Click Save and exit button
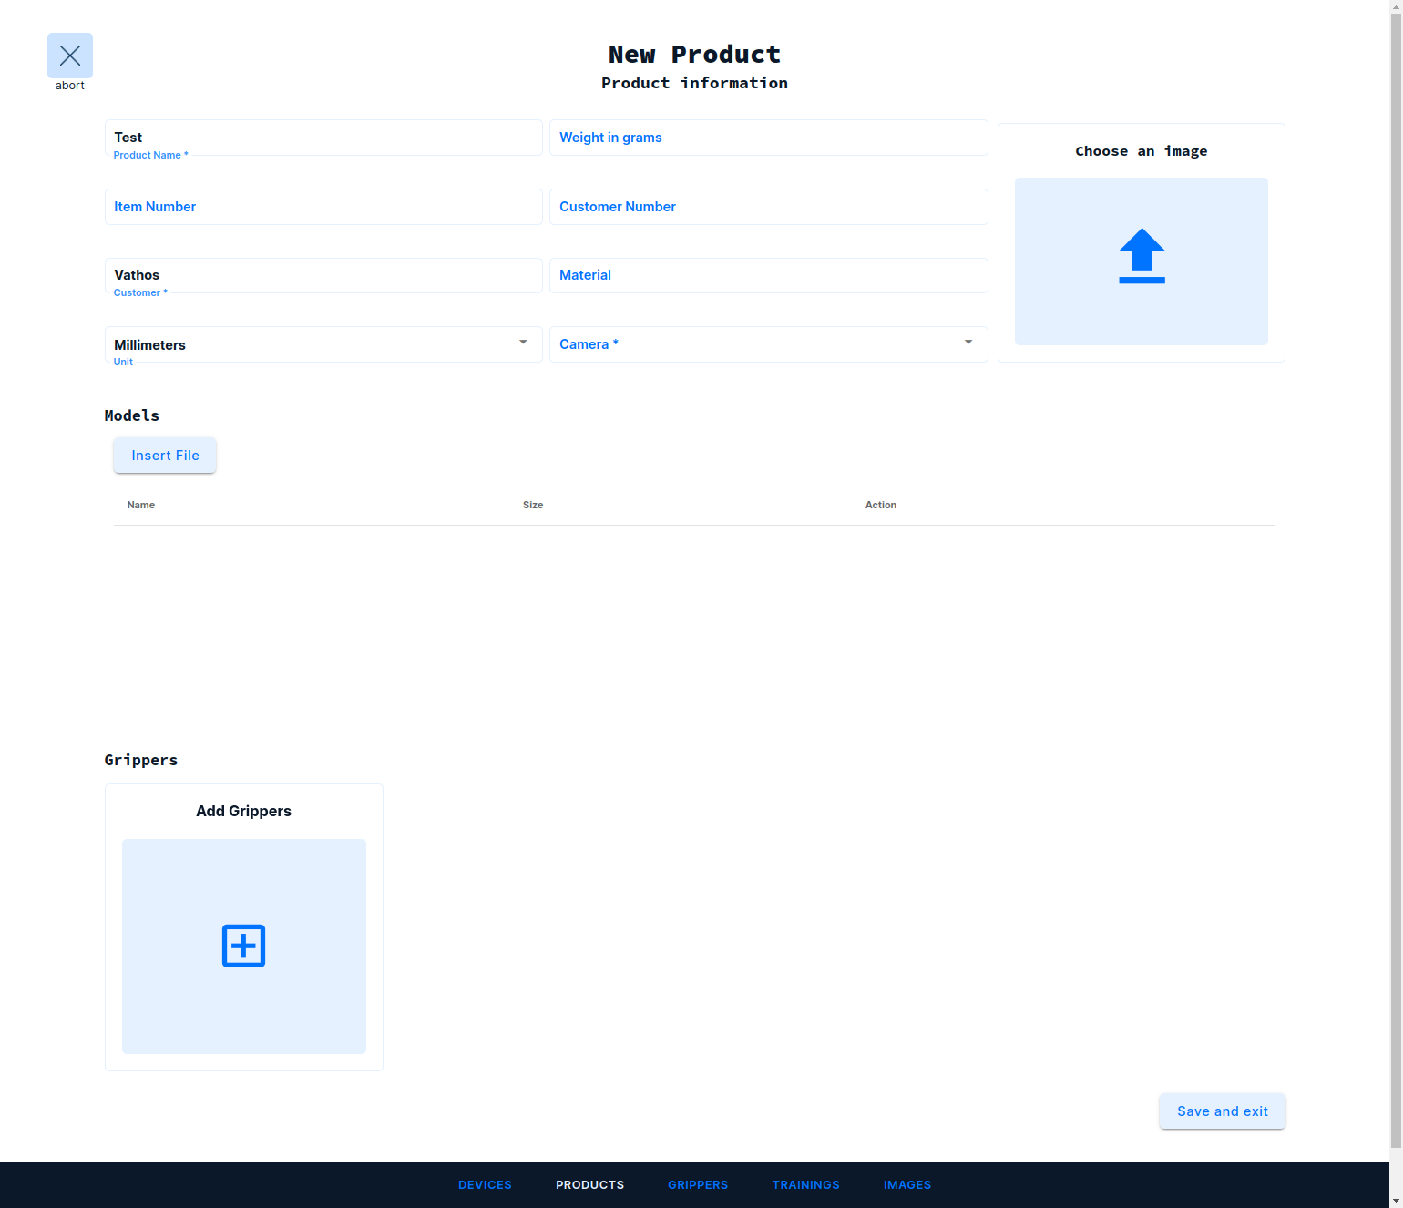 1222,1111
